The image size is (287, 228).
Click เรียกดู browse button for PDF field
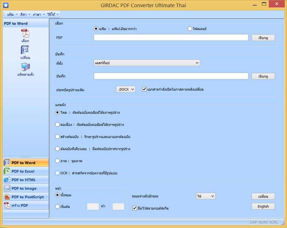pos(263,38)
